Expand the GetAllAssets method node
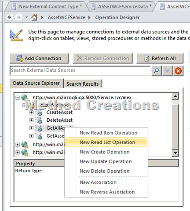Screen dimensions: 190x211 pyautogui.click(x=31, y=128)
